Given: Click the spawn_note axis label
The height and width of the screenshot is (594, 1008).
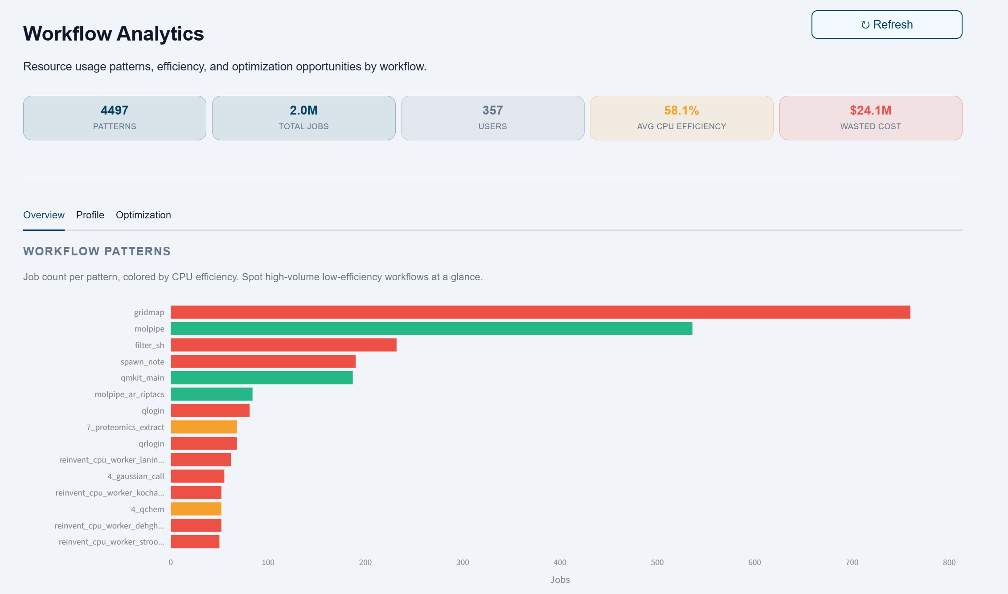Looking at the screenshot, I should tap(142, 362).
